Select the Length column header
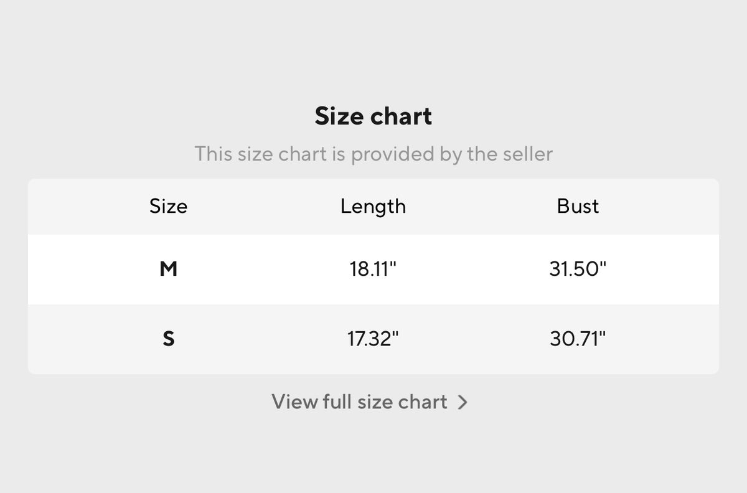Screen dimensions: 747x493 pyautogui.click(x=373, y=206)
